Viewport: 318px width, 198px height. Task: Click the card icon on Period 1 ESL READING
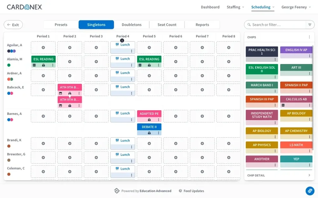(x=34, y=65)
